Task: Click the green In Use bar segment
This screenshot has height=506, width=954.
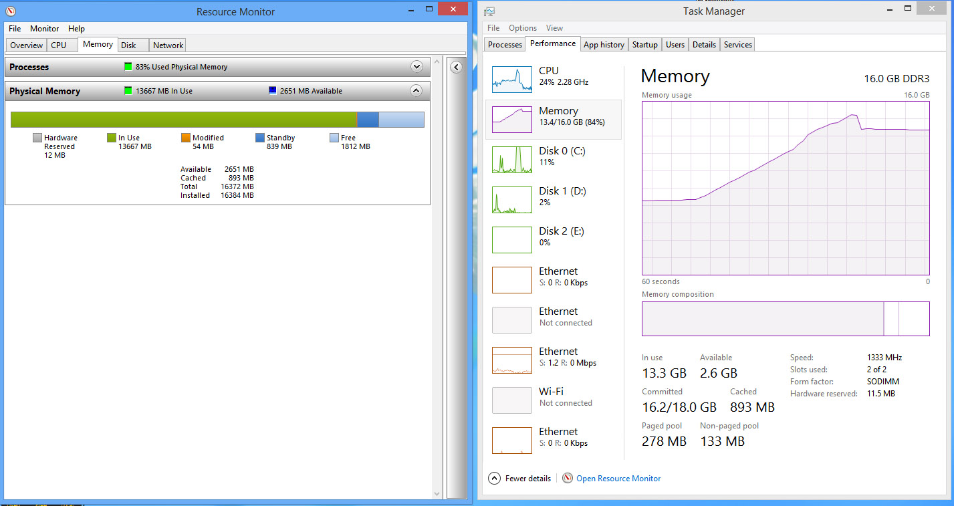Action: tap(184, 120)
